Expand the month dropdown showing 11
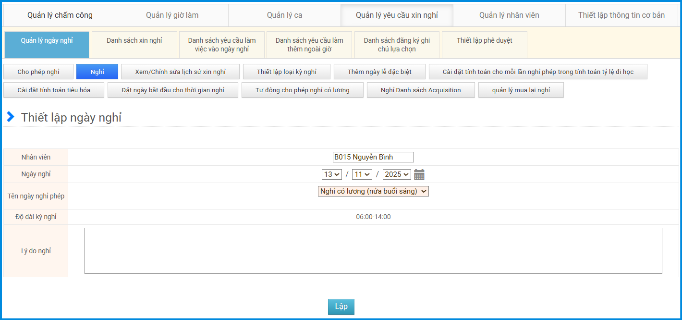This screenshot has width=682, height=320. [x=362, y=174]
